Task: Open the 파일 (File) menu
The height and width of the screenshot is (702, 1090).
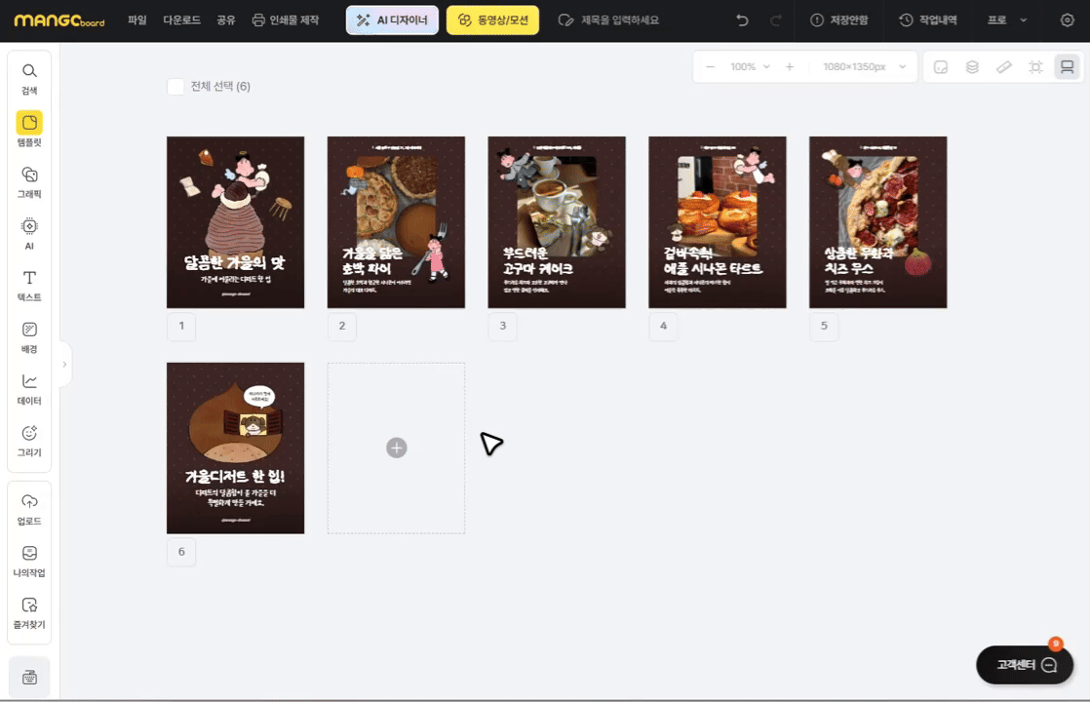Action: 136,20
